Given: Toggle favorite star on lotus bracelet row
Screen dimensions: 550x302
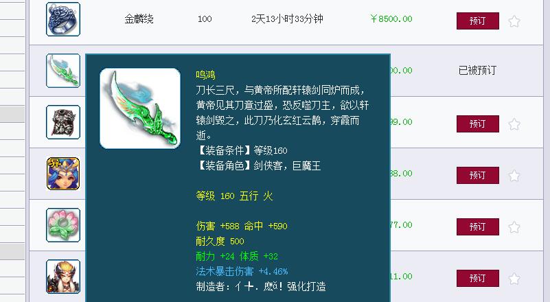Looking at the screenshot, I should (514, 227).
